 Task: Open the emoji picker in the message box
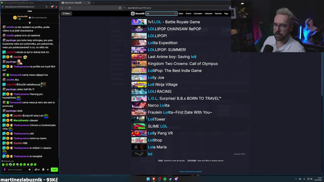click(x=30, y=170)
